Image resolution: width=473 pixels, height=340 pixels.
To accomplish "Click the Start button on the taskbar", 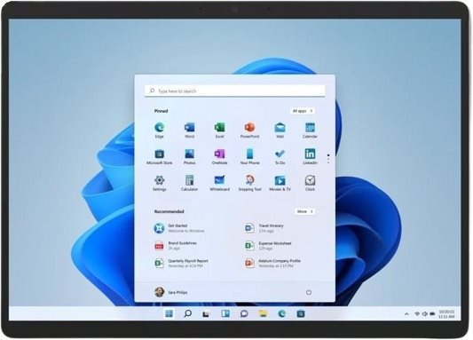I will [x=169, y=313].
